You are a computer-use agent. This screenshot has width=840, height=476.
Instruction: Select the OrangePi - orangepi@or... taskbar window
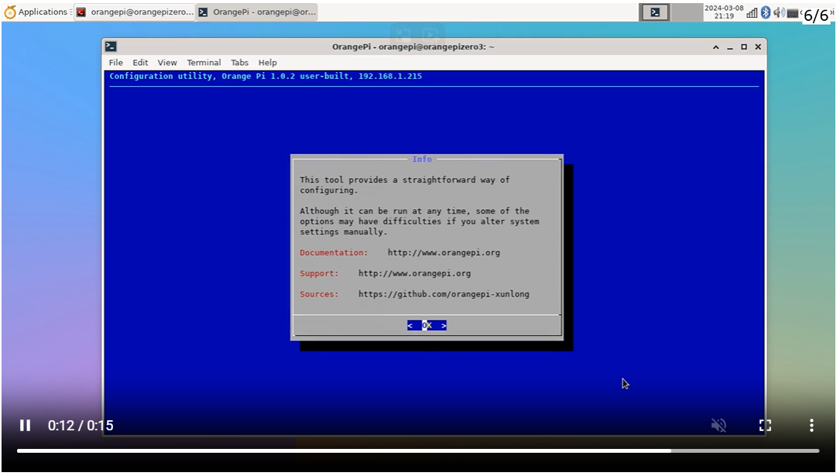point(257,12)
